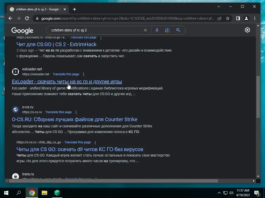Open the volume control in tray

point(231,193)
